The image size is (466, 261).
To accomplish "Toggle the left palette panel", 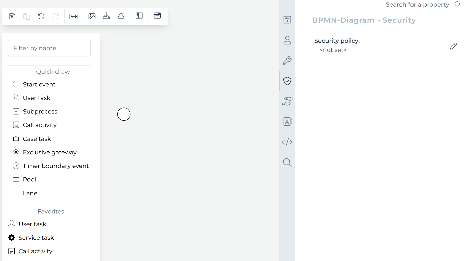I will coord(139,16).
